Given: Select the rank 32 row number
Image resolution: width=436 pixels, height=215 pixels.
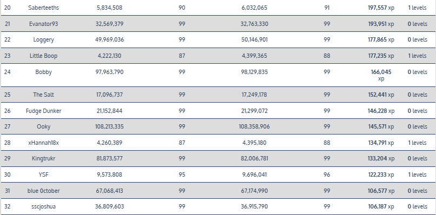Looking at the screenshot, I should coord(8,207).
